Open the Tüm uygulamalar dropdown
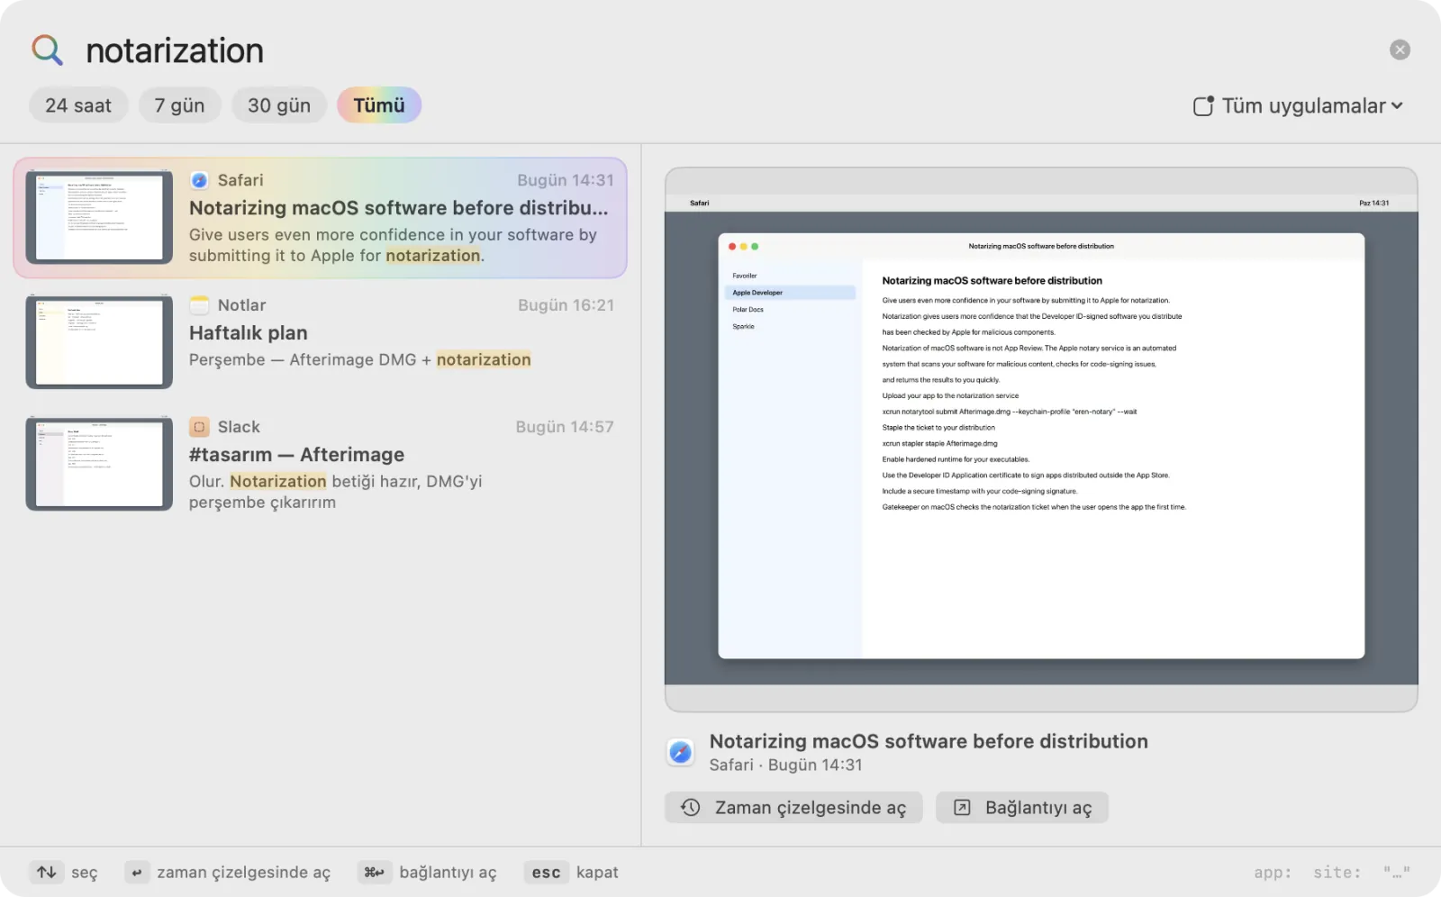Image resolution: width=1441 pixels, height=897 pixels. (x=1298, y=106)
